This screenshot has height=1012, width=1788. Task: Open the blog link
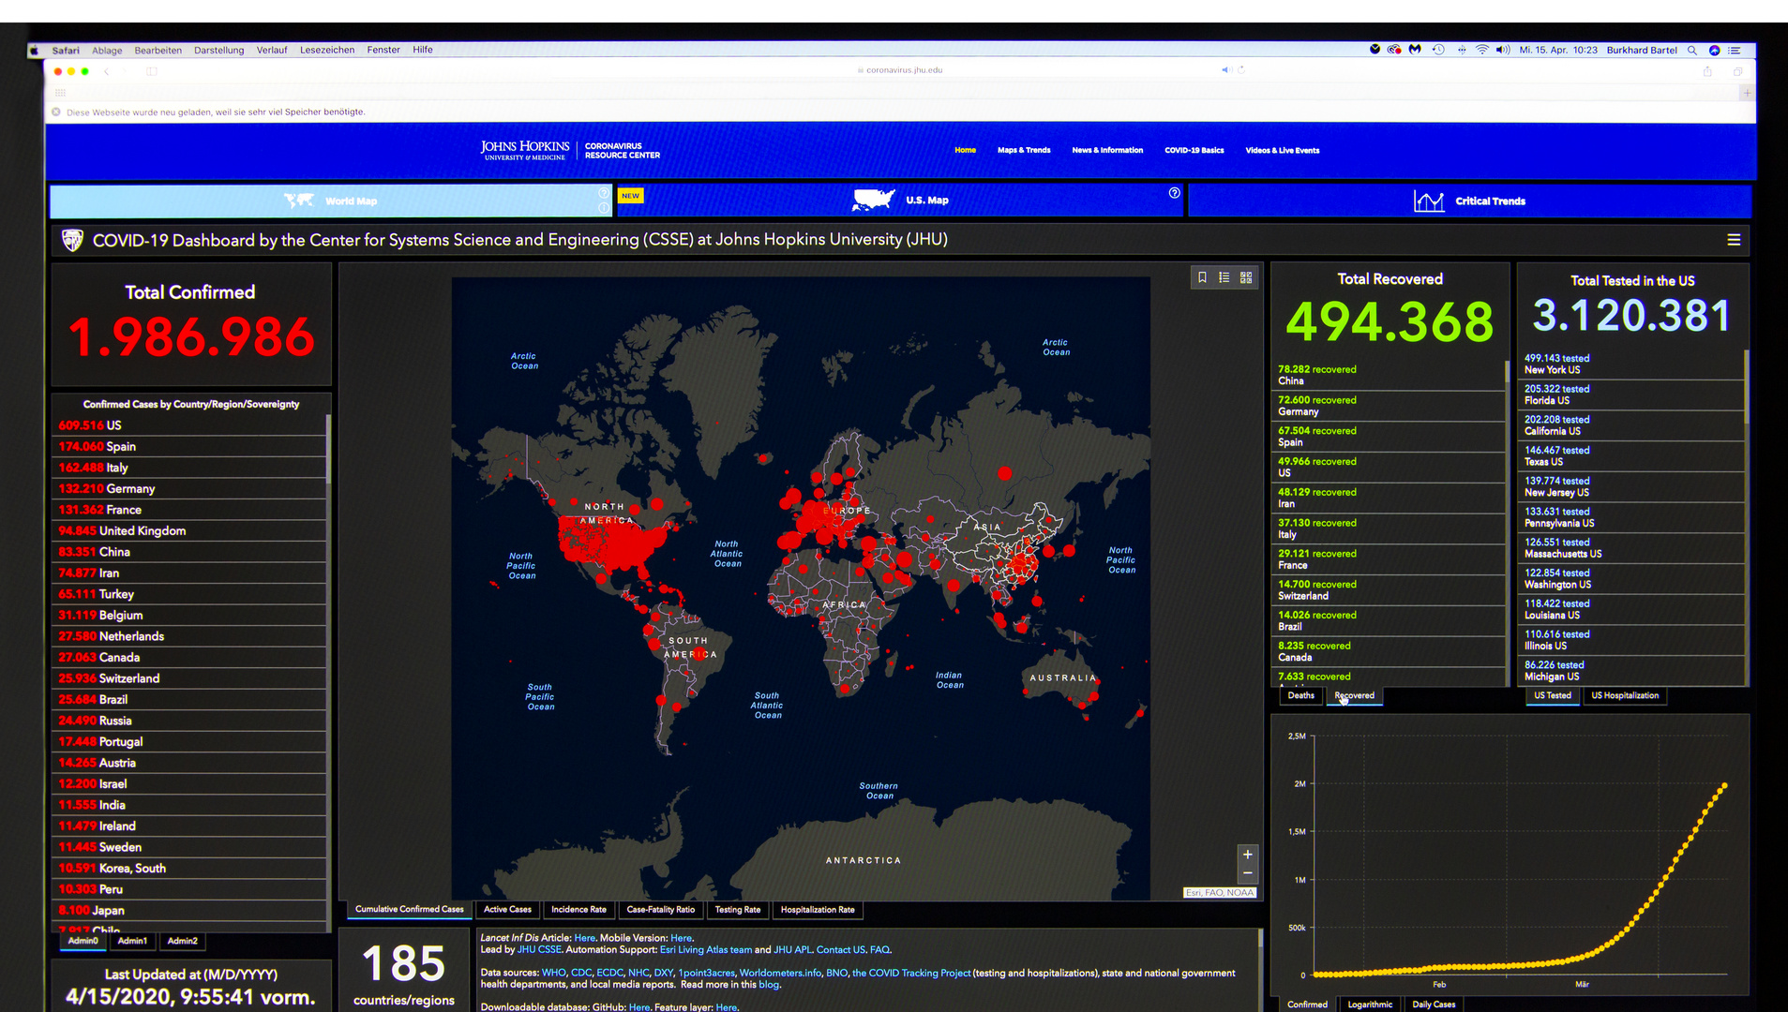(x=769, y=984)
